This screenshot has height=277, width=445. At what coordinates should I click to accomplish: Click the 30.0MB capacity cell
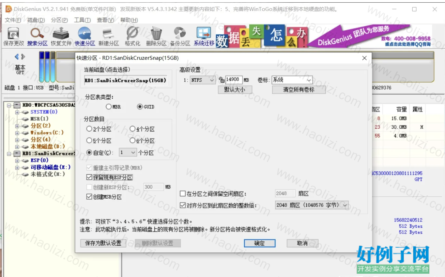[x=399, y=127]
